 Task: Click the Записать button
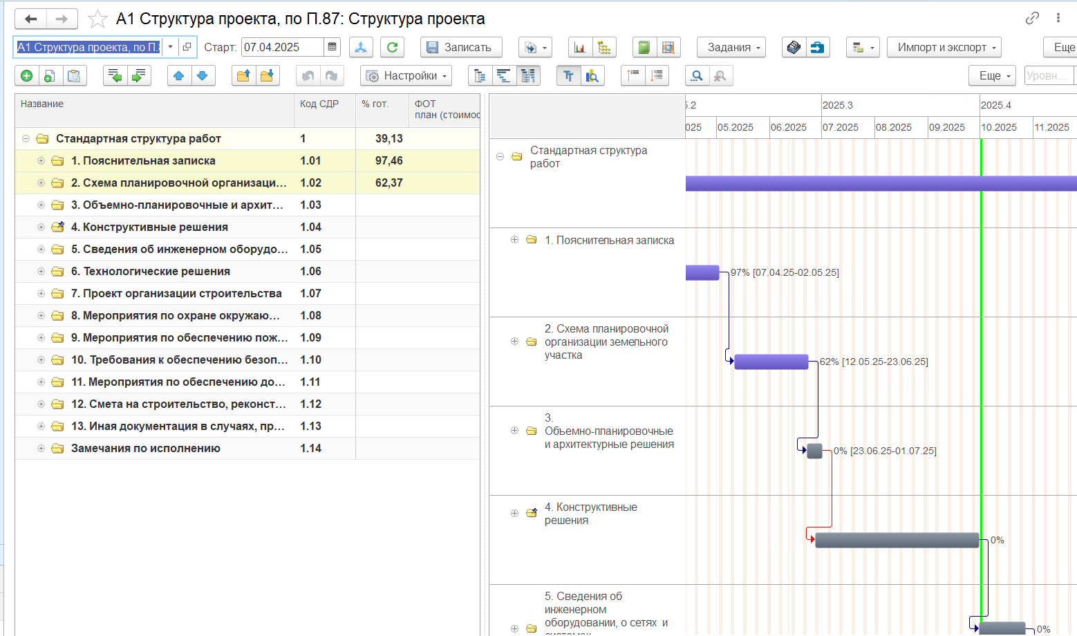click(460, 47)
